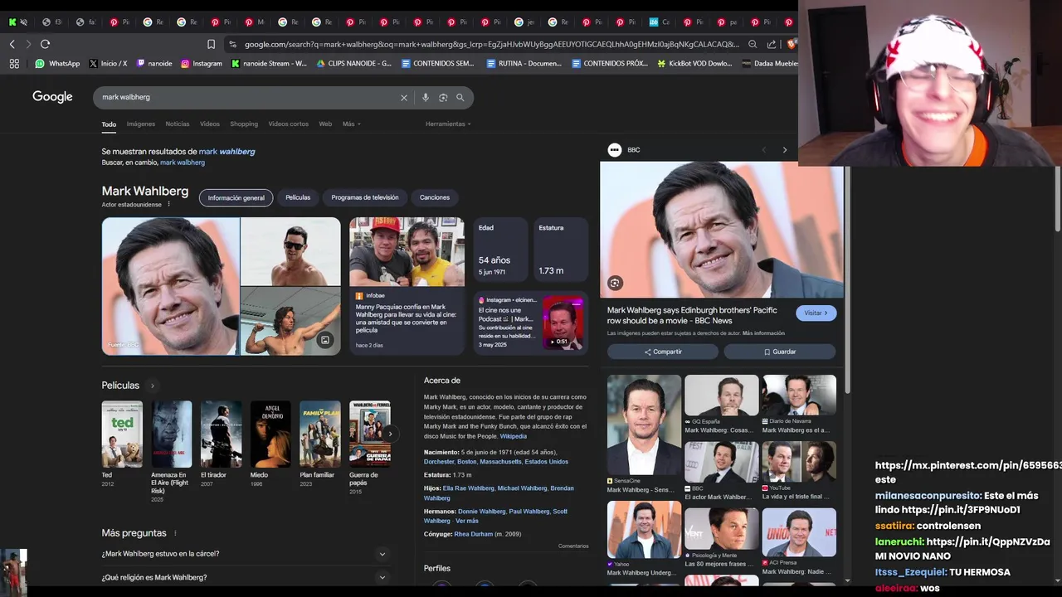
Task: Search by image with the Google Lens icon
Action: 443,98
